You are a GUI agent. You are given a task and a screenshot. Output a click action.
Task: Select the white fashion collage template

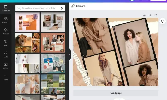click(x=27, y=64)
